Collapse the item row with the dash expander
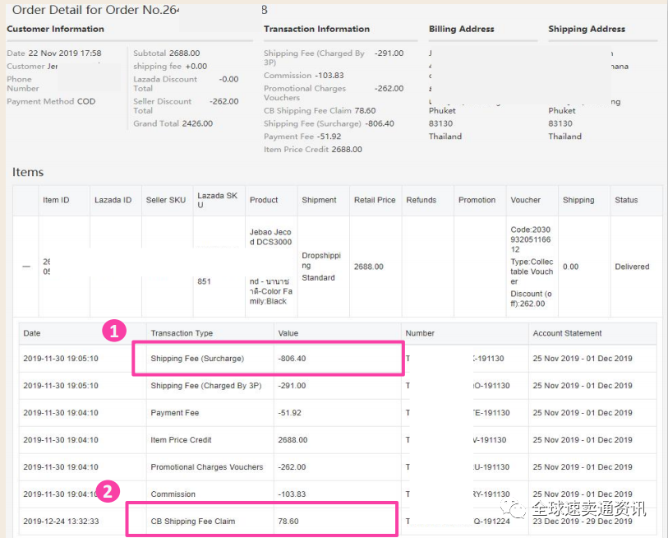Screen dimensions: 668x538 (26, 267)
